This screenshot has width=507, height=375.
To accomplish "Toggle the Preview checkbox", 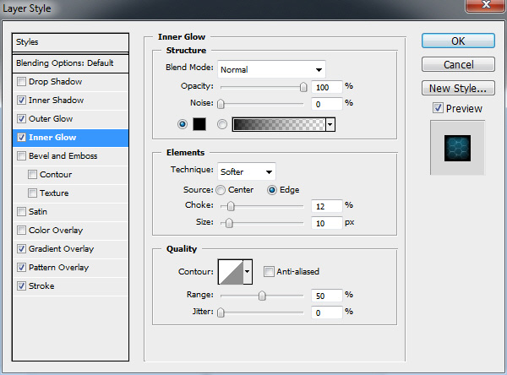I will pos(438,107).
